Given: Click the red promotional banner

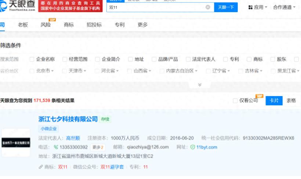Looking at the screenshot, I should tap(70, 6).
